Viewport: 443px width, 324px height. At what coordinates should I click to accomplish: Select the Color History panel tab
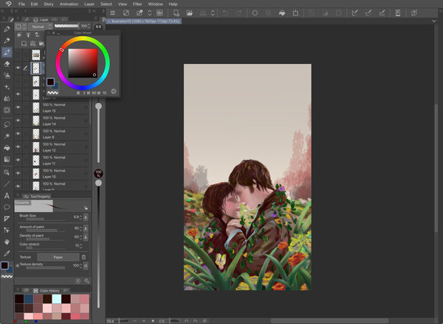tap(47, 290)
